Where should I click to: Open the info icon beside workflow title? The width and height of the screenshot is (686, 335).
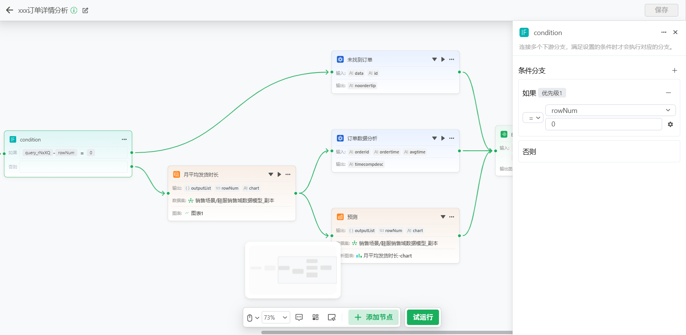(x=74, y=10)
